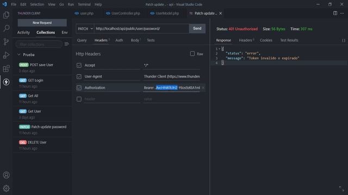Open GET Login request
The width and height of the screenshot is (348, 195).
pos(42,83)
